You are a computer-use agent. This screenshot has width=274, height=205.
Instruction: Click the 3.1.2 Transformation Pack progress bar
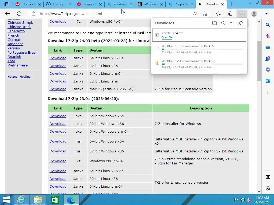[202, 49]
